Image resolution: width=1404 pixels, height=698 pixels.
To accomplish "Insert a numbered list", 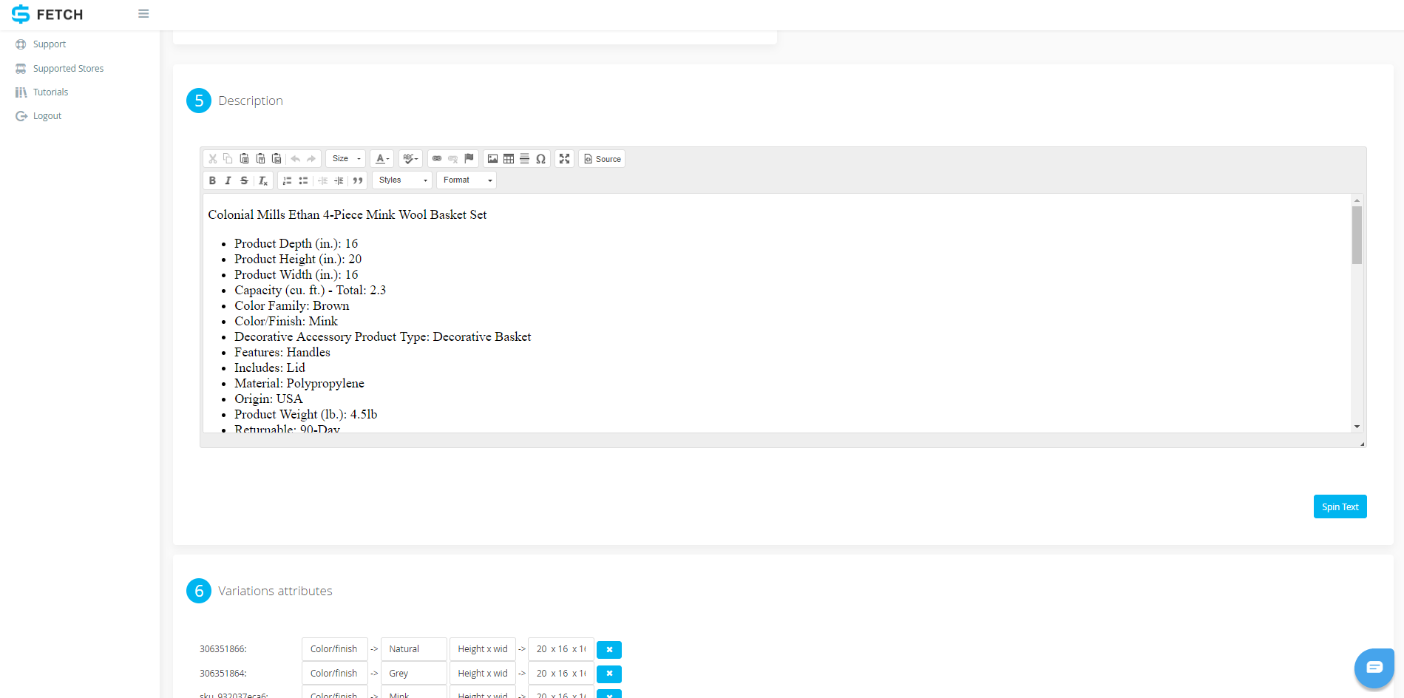I will point(287,180).
